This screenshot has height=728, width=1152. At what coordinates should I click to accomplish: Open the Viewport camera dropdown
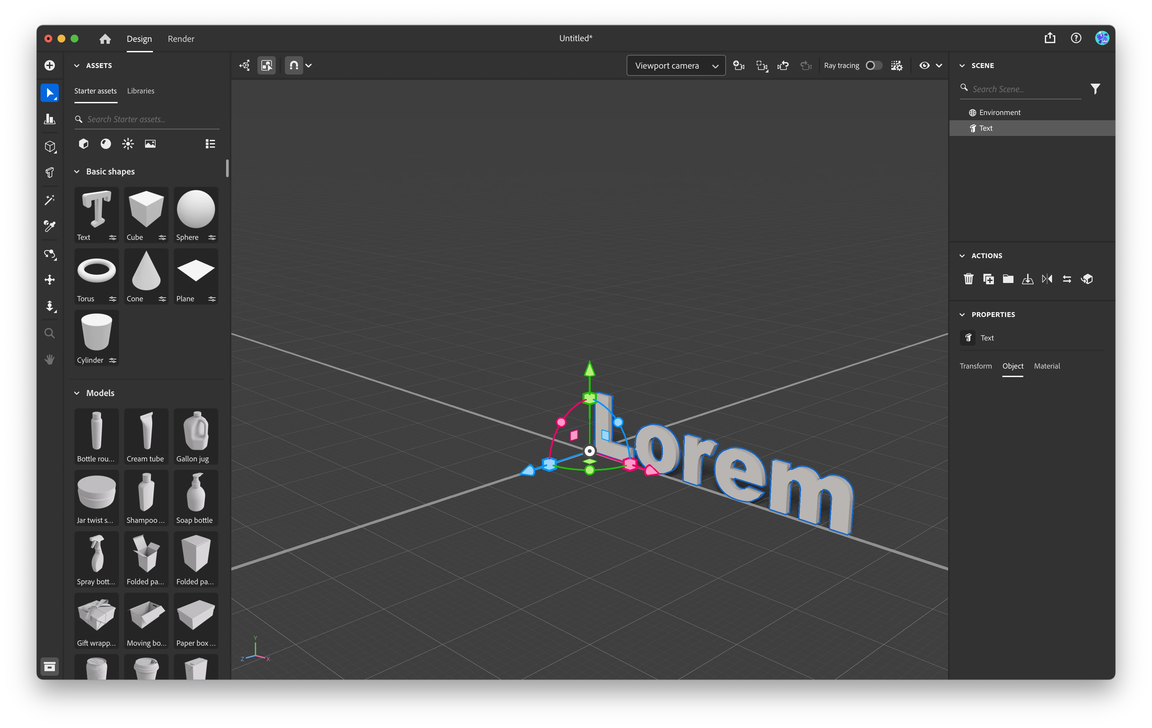click(x=676, y=66)
